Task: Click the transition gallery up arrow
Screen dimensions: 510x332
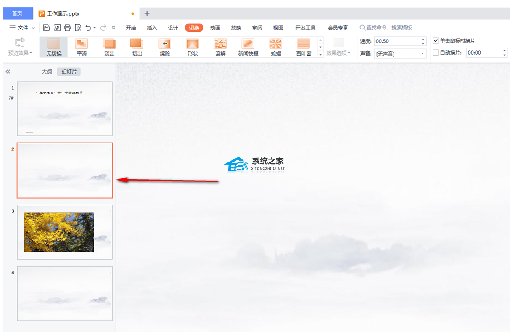Action: pos(321,40)
